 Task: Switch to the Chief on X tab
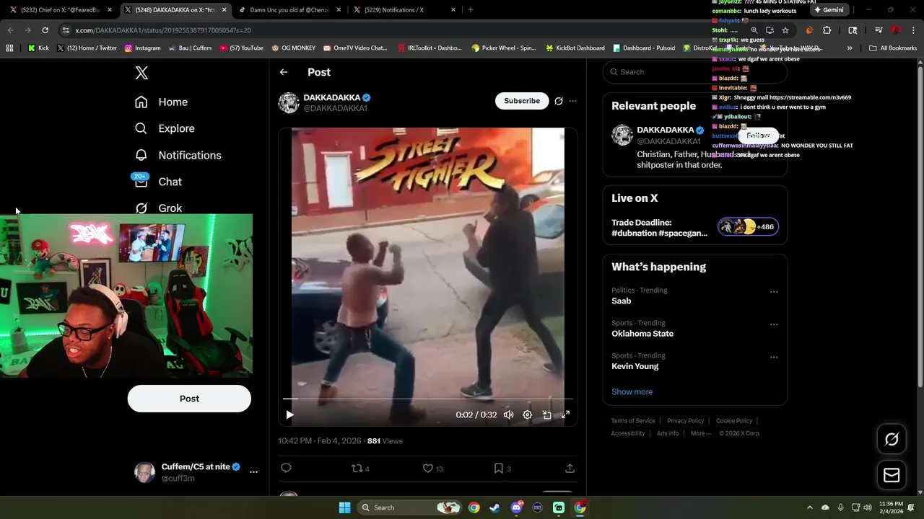coord(61,10)
